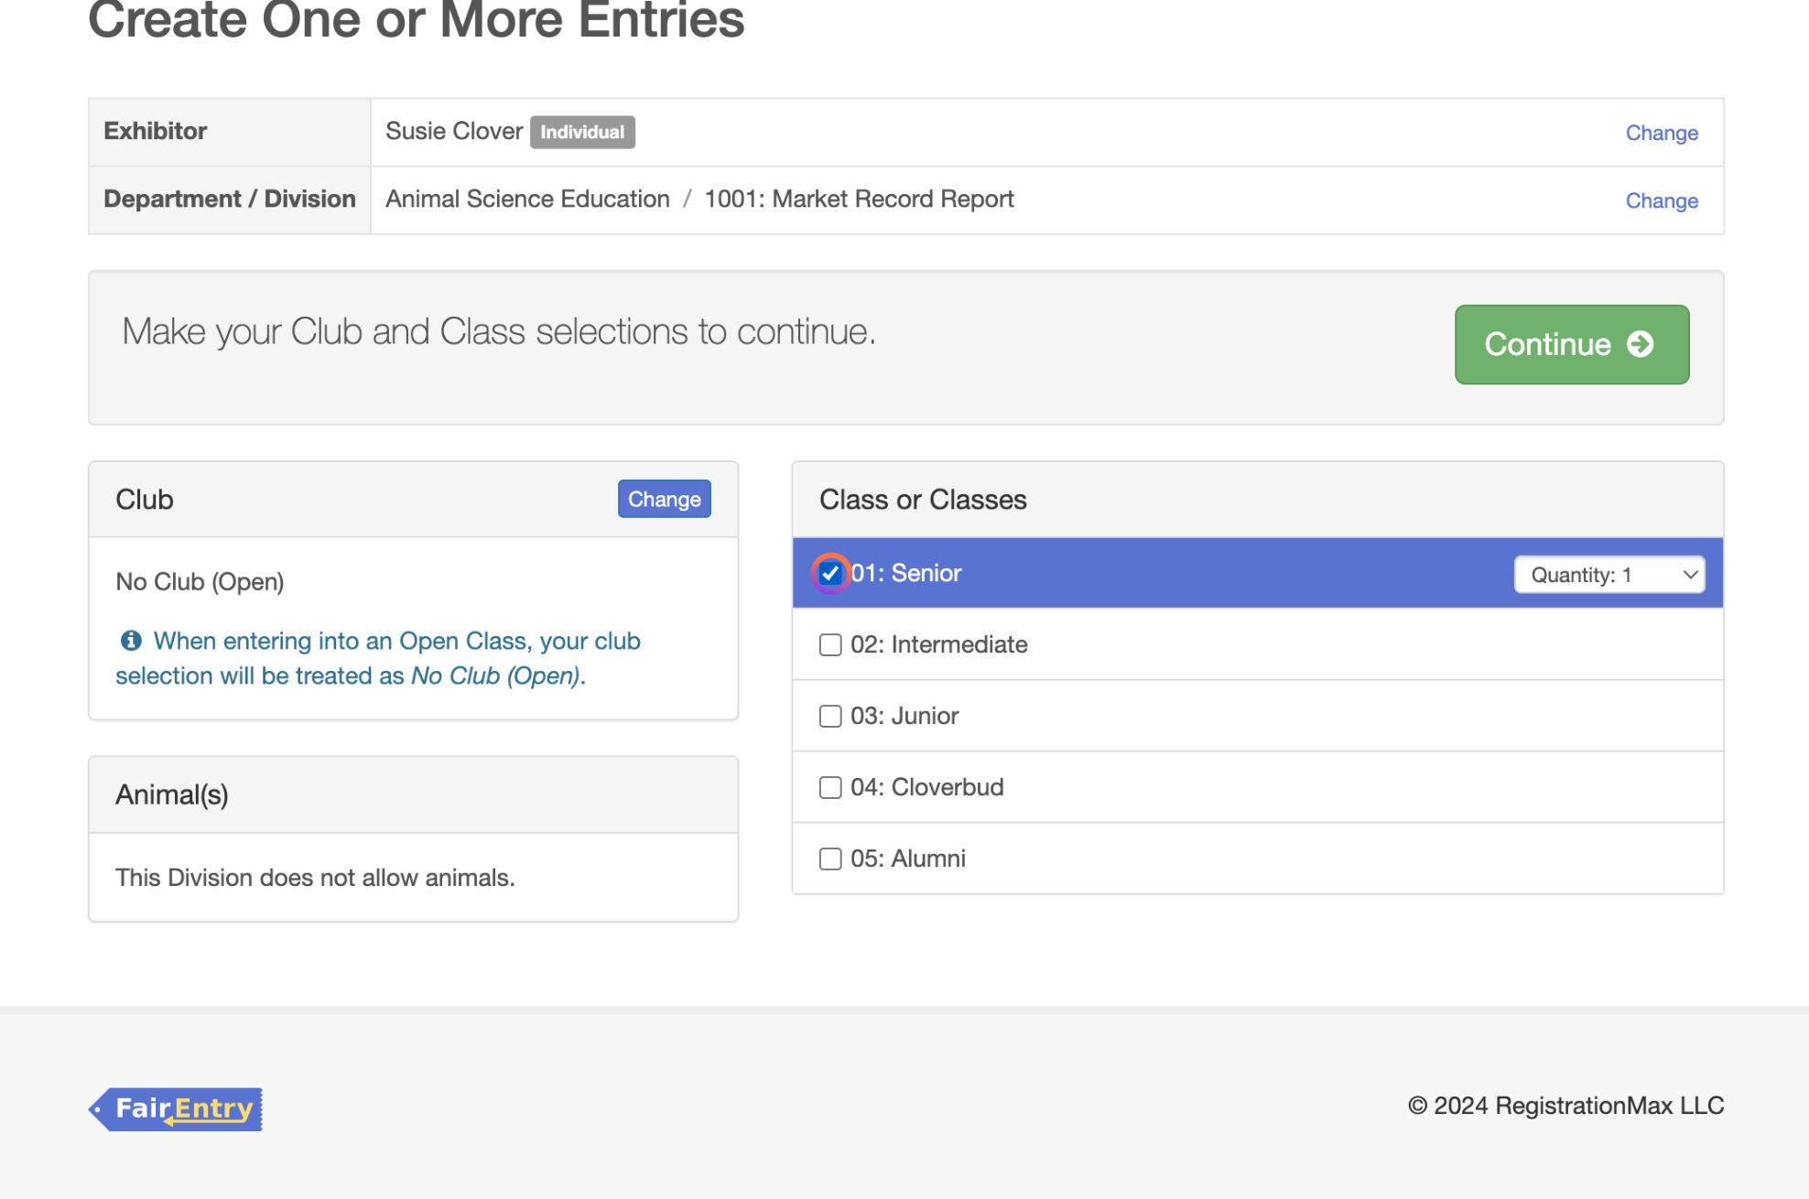Image resolution: width=1809 pixels, height=1199 pixels.
Task: Click the Change button in the Club panel
Action: (664, 499)
